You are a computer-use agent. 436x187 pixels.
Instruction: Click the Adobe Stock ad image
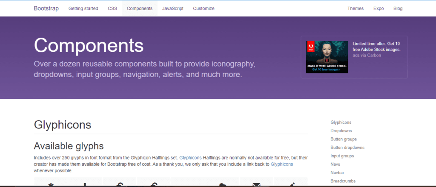click(x=327, y=57)
